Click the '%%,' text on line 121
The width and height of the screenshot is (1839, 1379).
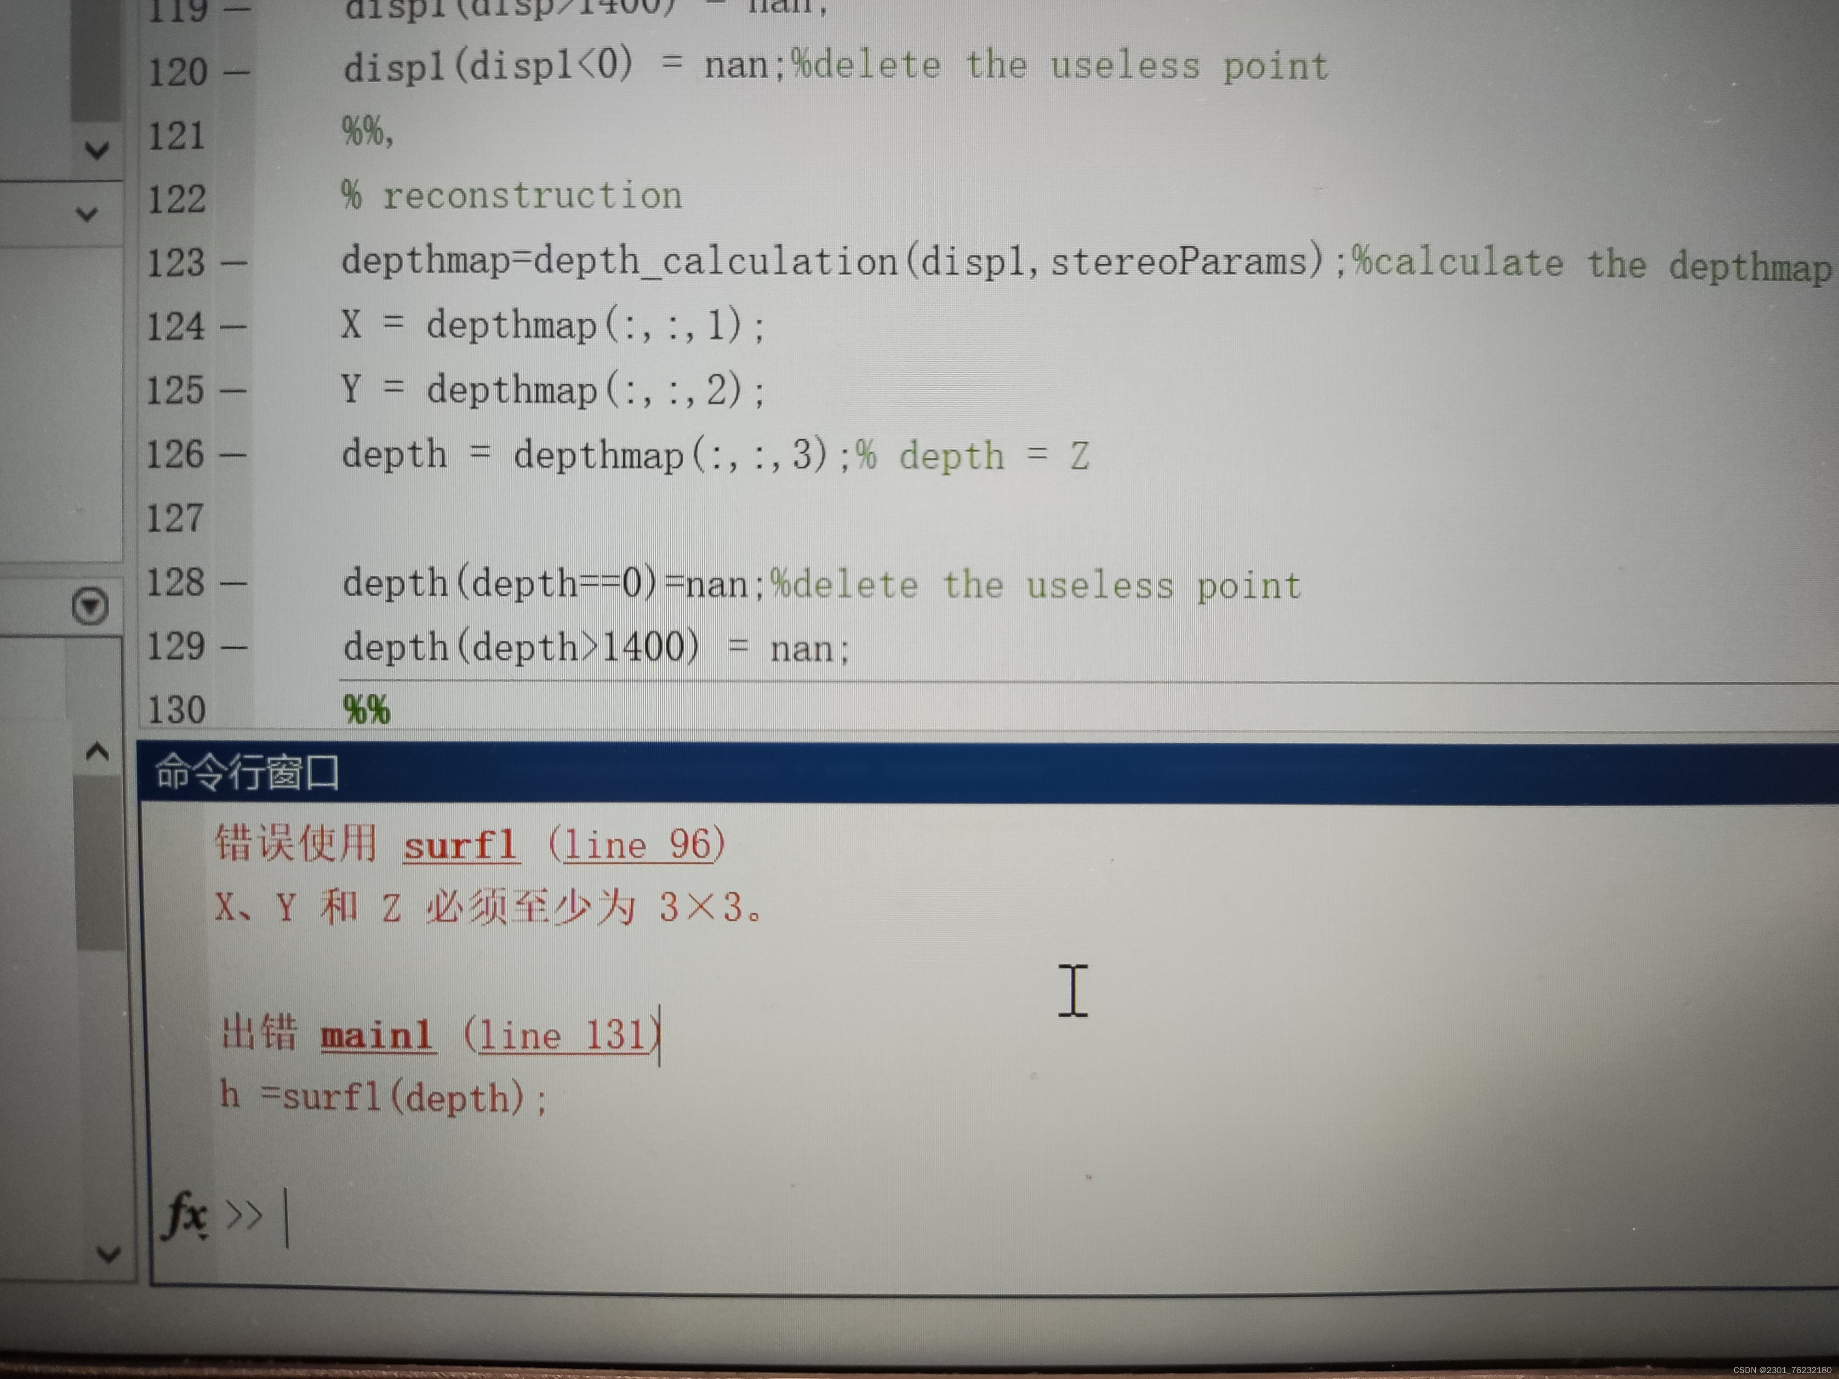366,131
